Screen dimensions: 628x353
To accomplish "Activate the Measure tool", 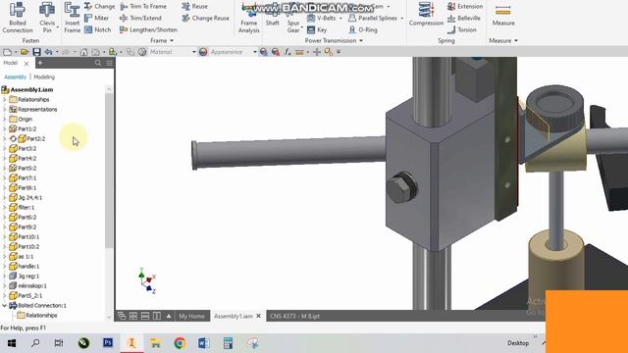I will tap(503, 16).
